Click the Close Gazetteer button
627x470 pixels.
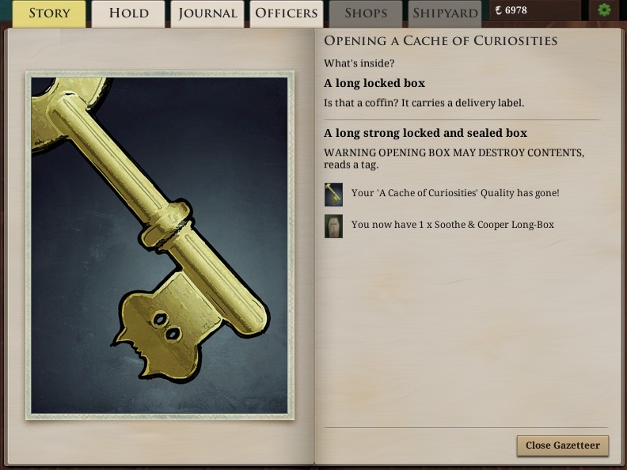[563, 445]
